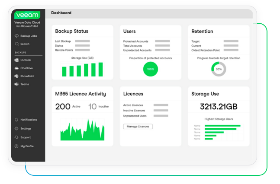
Task: Click the Teams icon
Action: tap(16, 84)
